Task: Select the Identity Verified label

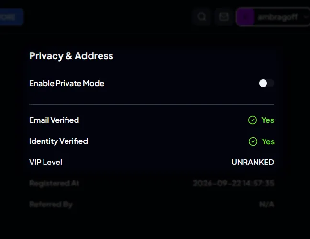Action: tap(58, 141)
